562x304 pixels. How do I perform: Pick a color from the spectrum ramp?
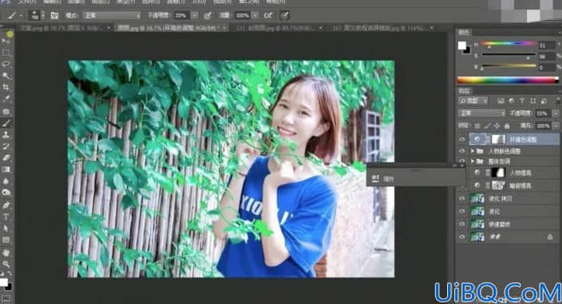tap(508, 80)
